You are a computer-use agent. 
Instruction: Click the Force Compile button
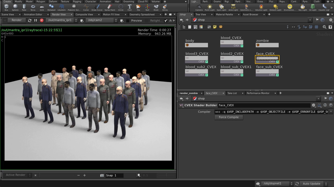pos(229,117)
